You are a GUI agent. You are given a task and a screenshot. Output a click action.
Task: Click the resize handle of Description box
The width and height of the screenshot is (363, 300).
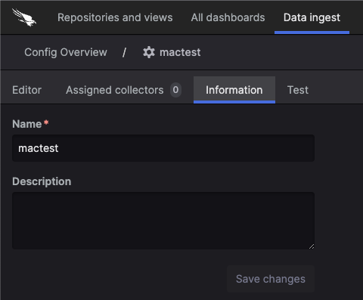[312, 246]
